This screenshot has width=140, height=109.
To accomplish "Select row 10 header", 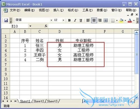I will [x=6, y=79].
